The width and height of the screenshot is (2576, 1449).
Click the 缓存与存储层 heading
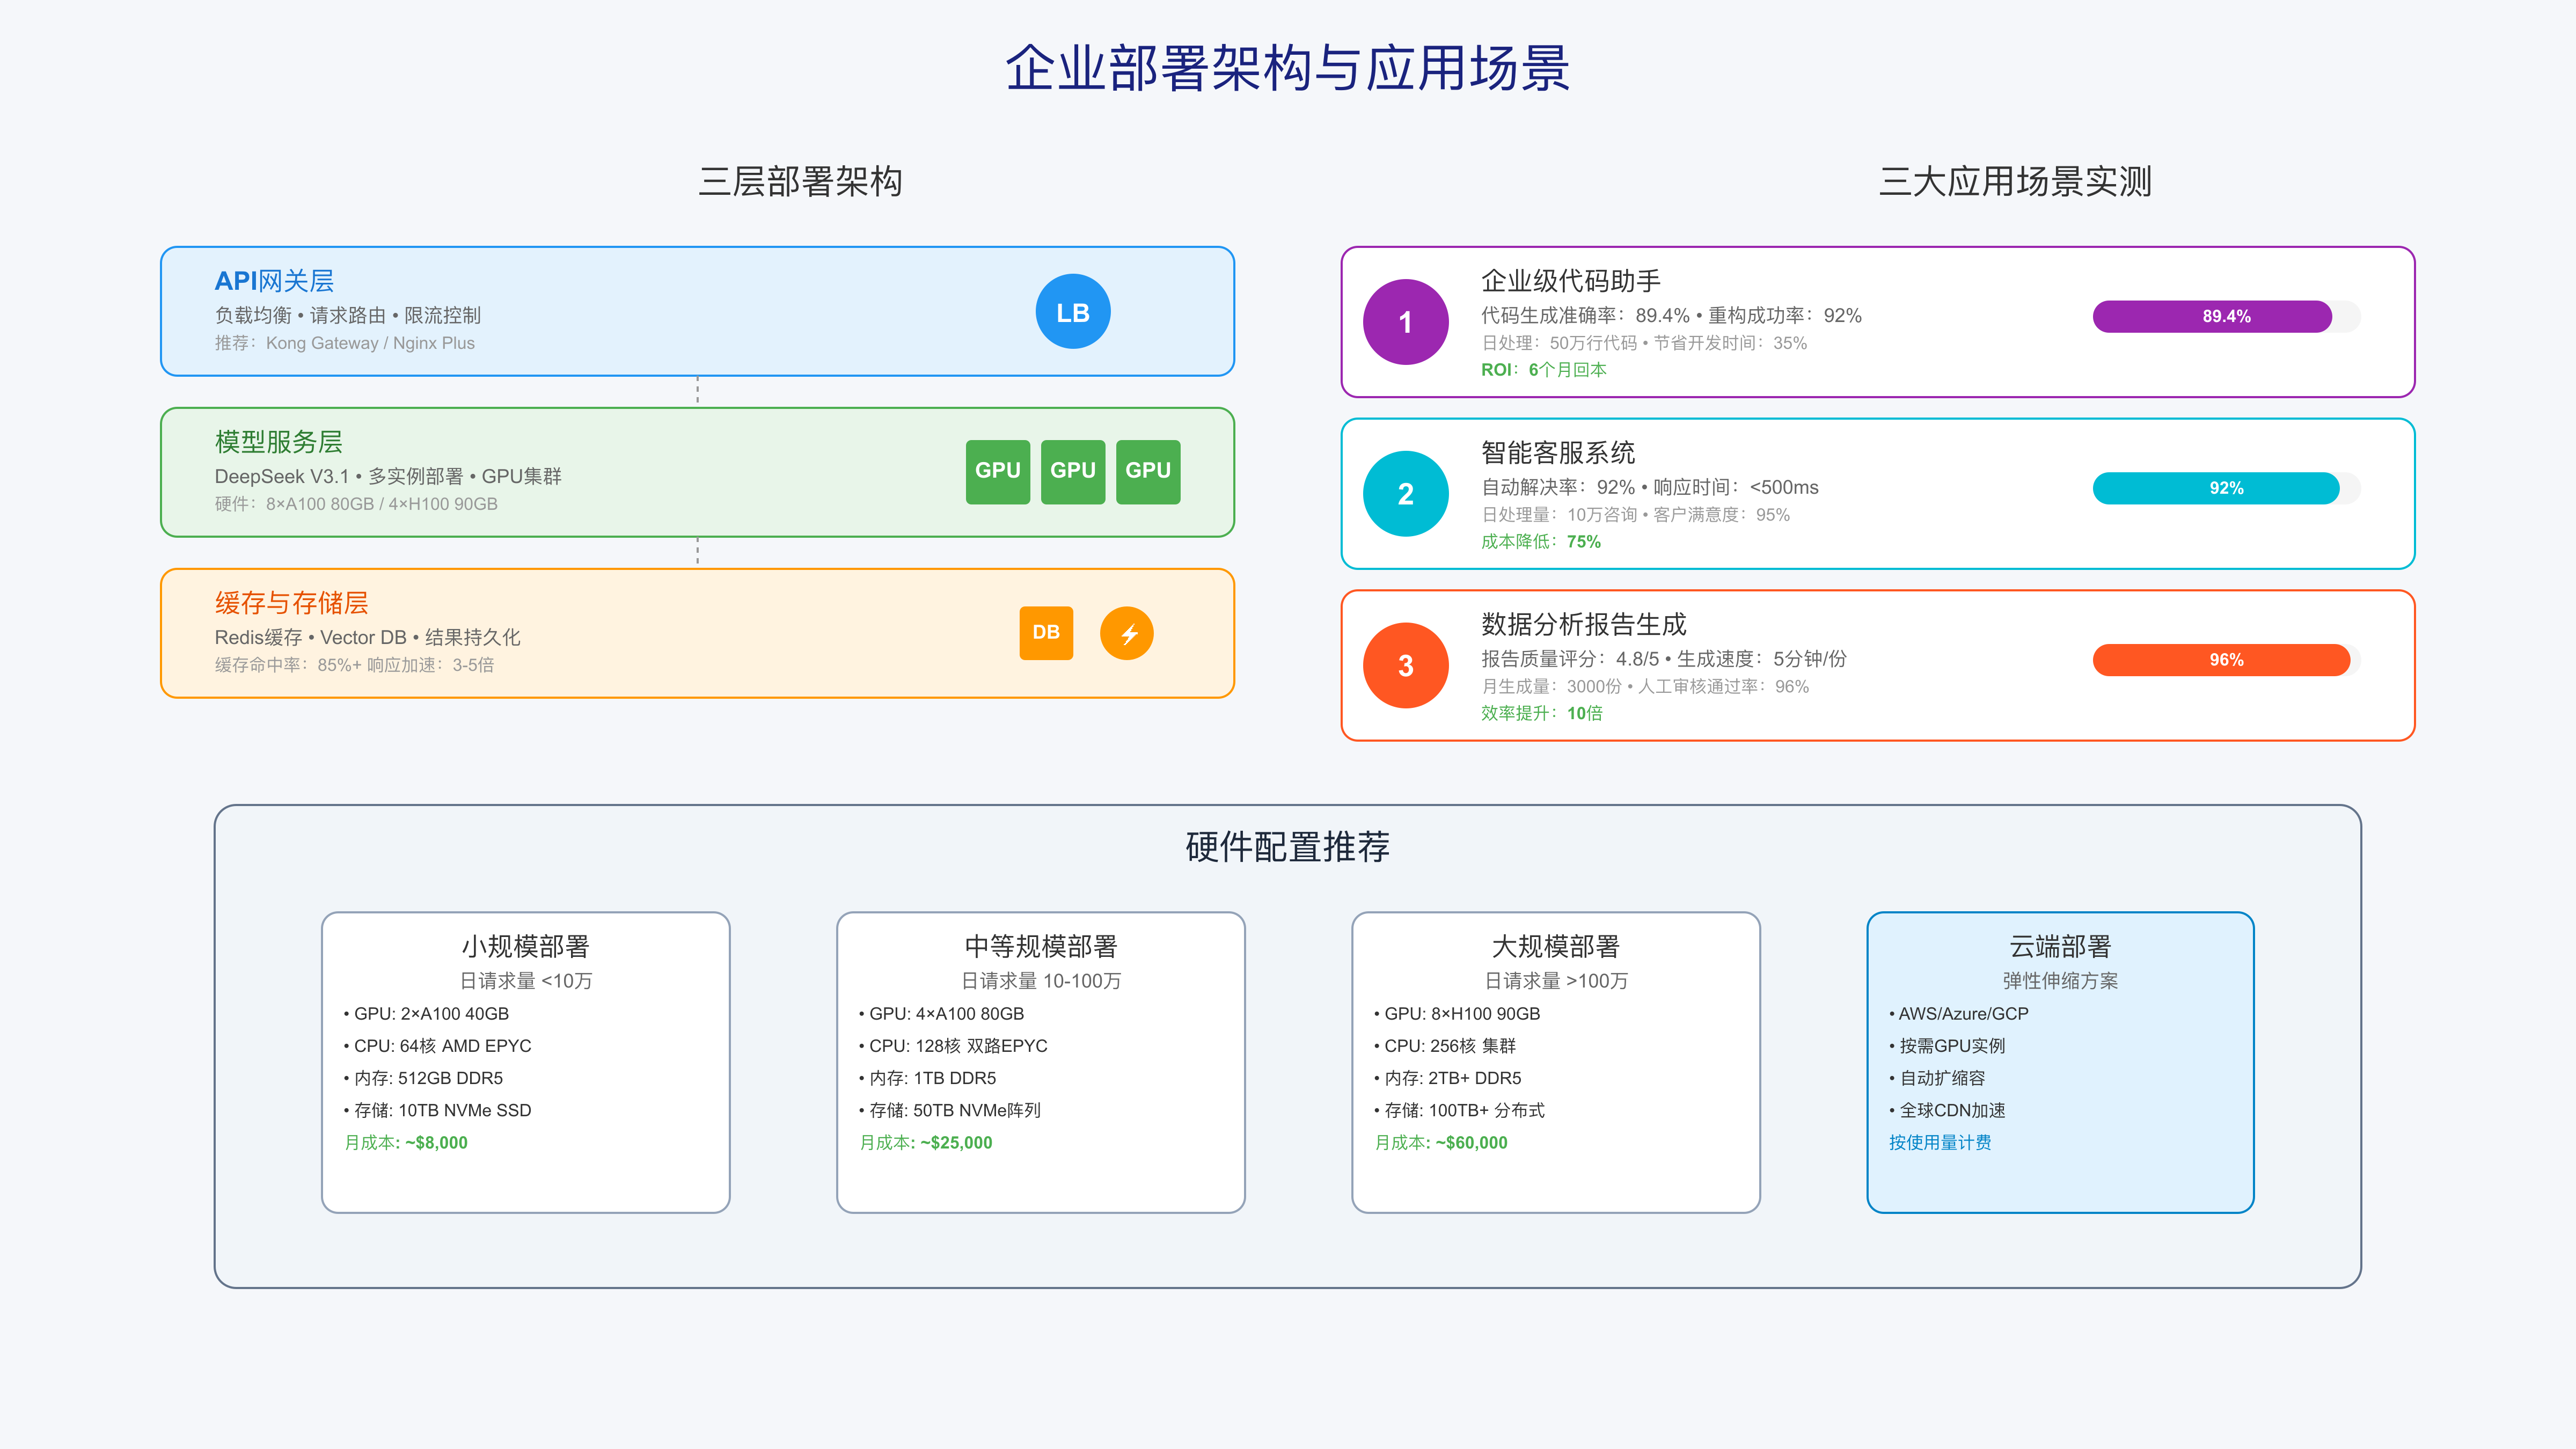[x=292, y=603]
